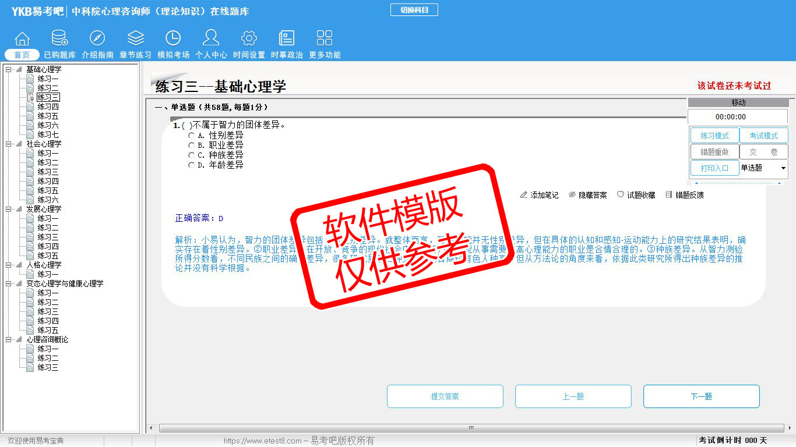Screen dimensions: 796x447
Task: Go to next question with 下一题
Action: pos(701,396)
